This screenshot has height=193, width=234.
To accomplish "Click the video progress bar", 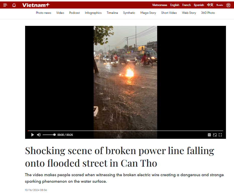I will tap(125, 131).
